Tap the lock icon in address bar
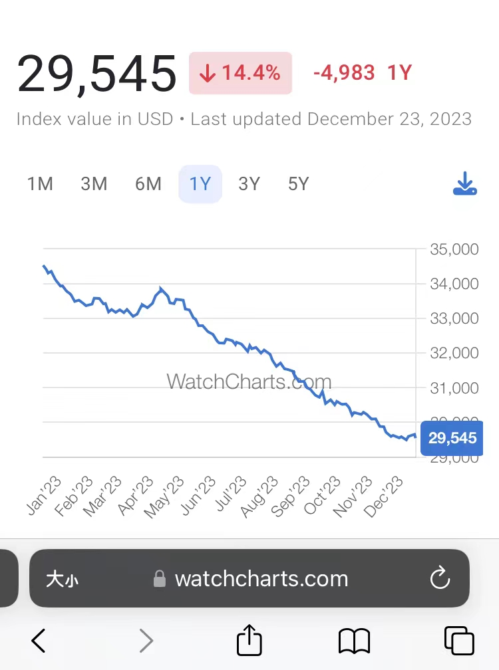Screen dimensions: 499x670 coord(160,579)
